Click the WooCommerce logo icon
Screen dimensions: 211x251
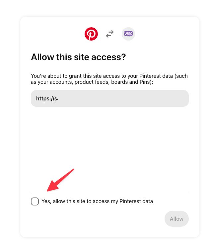128,34
